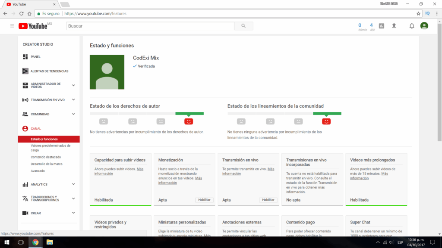
Task: Click Habilitar under Transmisión en vivo
Action: pyautogui.click(x=268, y=200)
